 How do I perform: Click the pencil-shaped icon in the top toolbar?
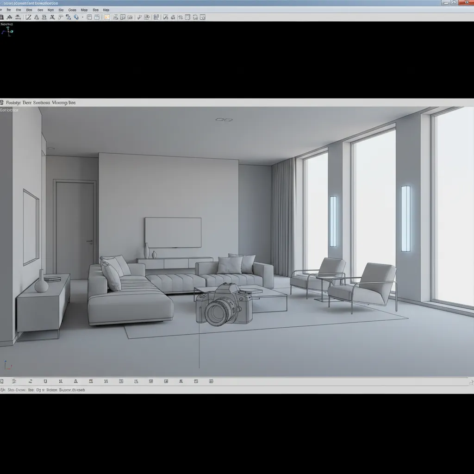coord(139,17)
